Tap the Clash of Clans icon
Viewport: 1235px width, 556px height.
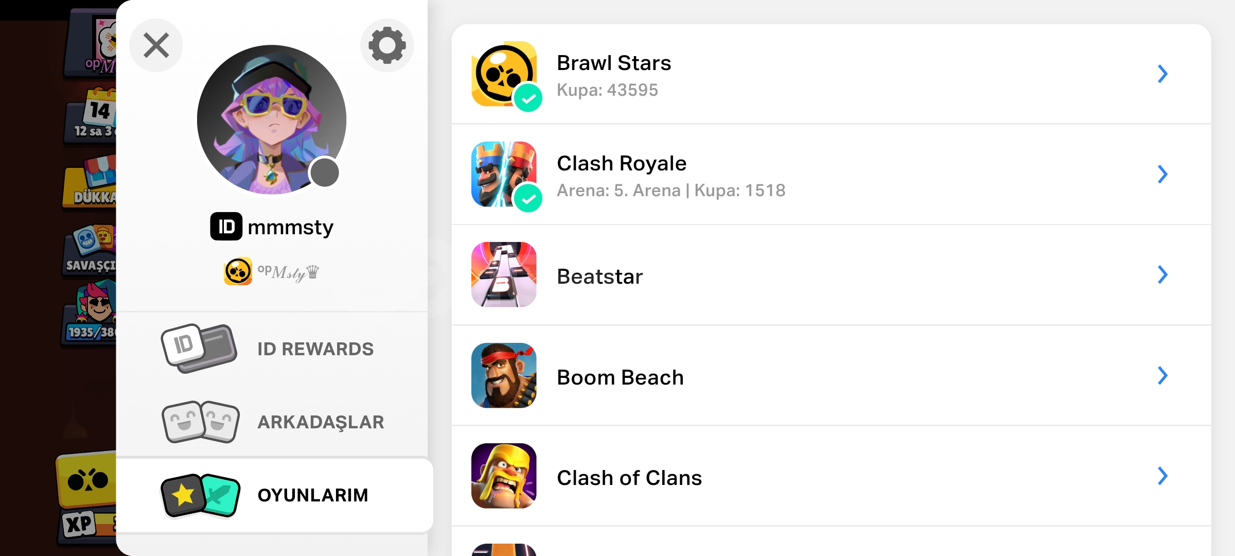click(x=504, y=476)
